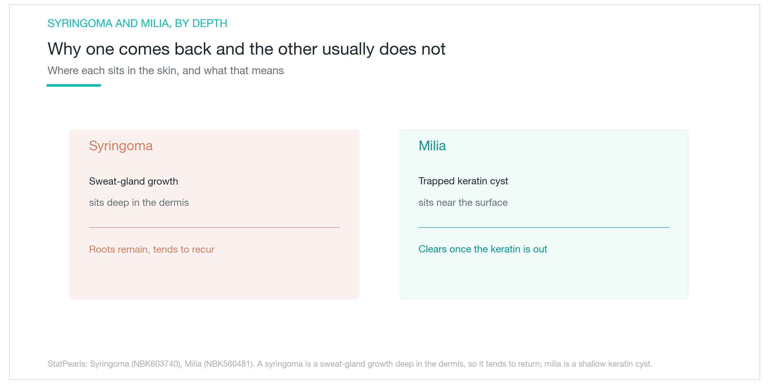Click the Syringoma card heading

(121, 146)
